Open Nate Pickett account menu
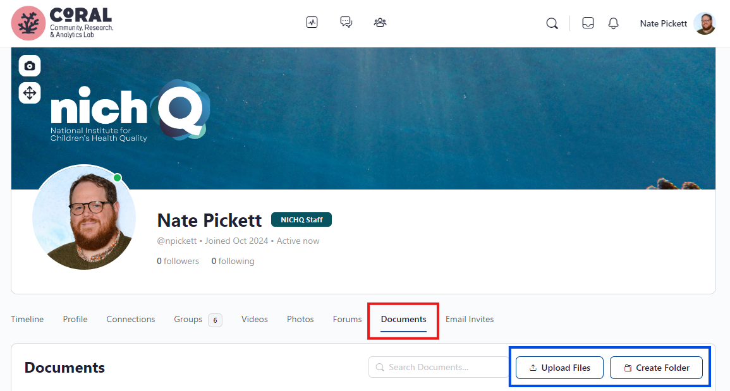This screenshot has width=730, height=391. [x=676, y=23]
